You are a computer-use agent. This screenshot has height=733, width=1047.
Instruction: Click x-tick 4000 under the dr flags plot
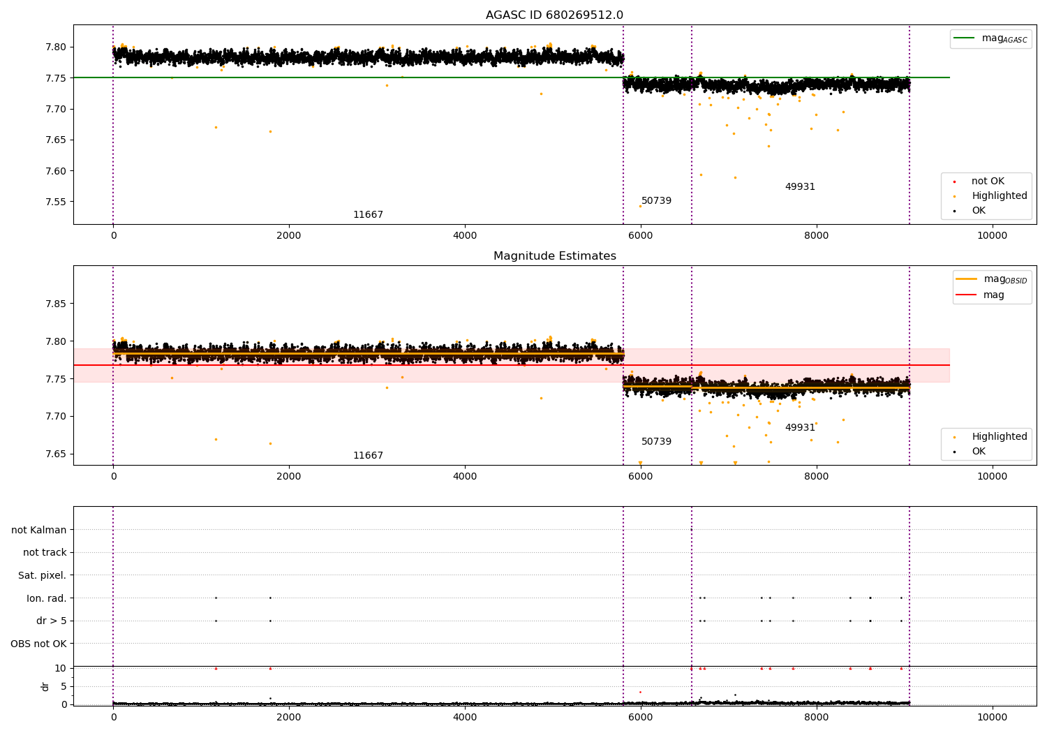(465, 718)
